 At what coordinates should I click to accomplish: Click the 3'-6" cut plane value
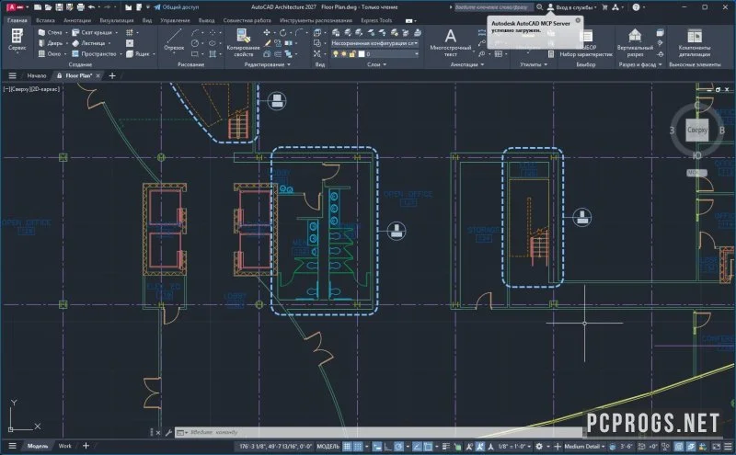pyautogui.click(x=627, y=446)
